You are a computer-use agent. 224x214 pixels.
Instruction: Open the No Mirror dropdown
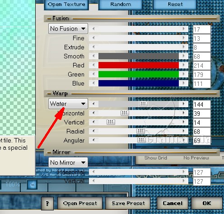coord(68,162)
